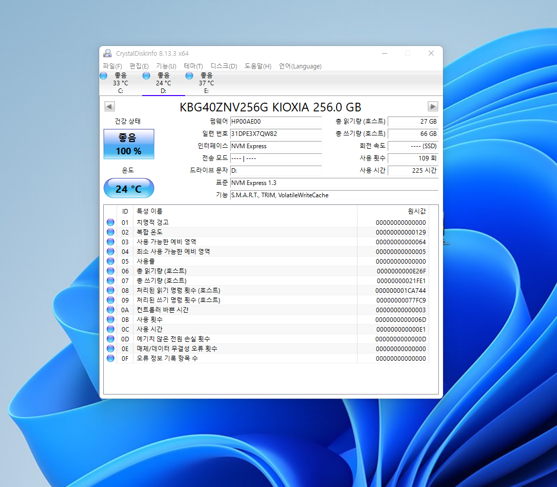Click the blue status orb above E: drive
557x487 pixels.
[189, 76]
